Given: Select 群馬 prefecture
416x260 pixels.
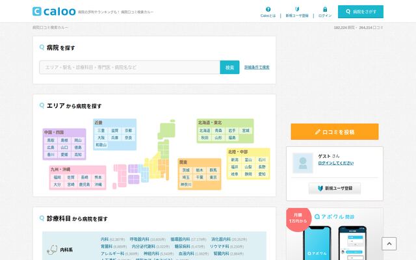Looking at the screenshot, I should click(x=213, y=170).
